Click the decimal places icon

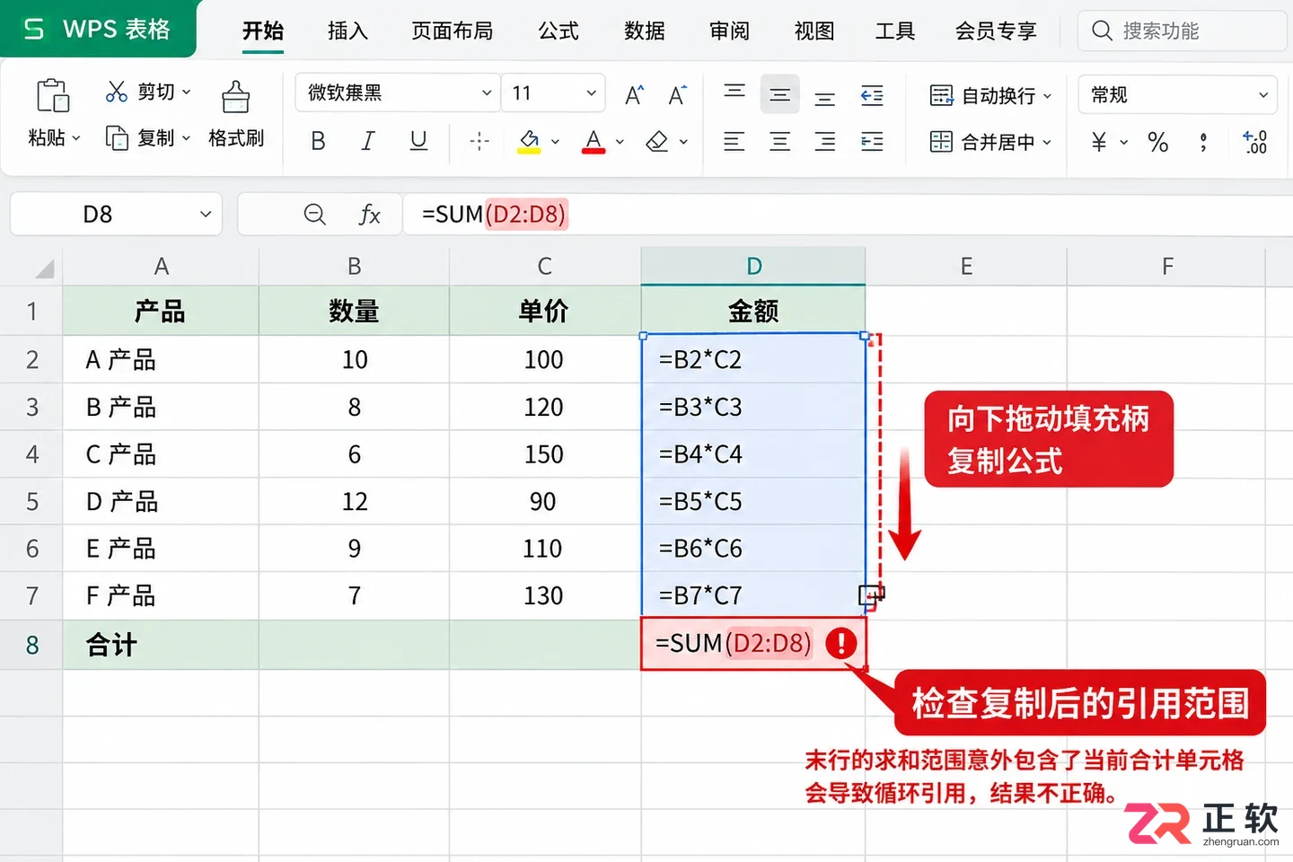pyautogui.click(x=1254, y=142)
